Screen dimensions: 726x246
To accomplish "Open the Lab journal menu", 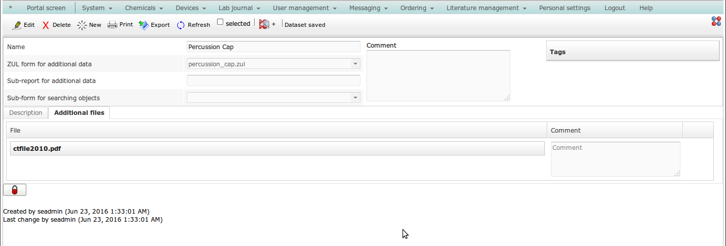I will click(239, 8).
